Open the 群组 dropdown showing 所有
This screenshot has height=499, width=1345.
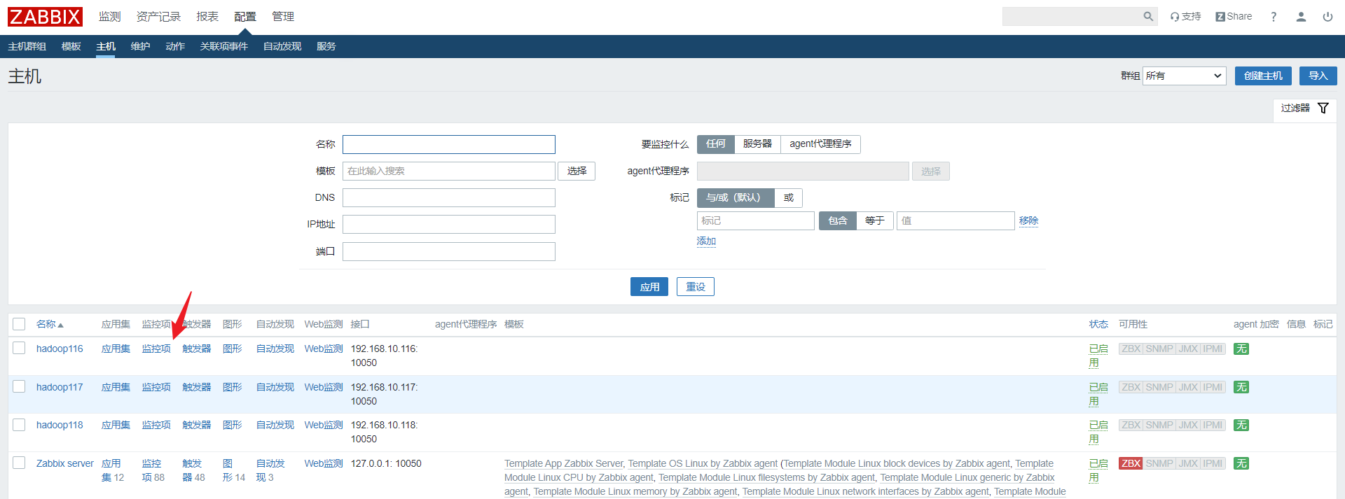(1184, 76)
